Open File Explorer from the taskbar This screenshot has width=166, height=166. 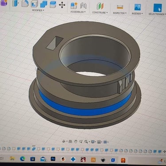pos(12,158)
